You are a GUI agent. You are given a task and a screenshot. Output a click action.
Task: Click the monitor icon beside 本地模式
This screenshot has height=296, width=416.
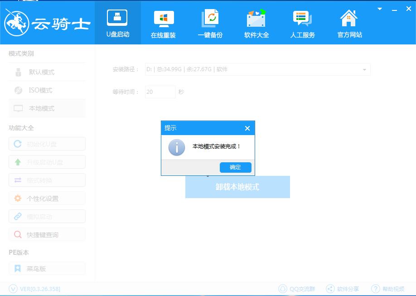(x=18, y=109)
